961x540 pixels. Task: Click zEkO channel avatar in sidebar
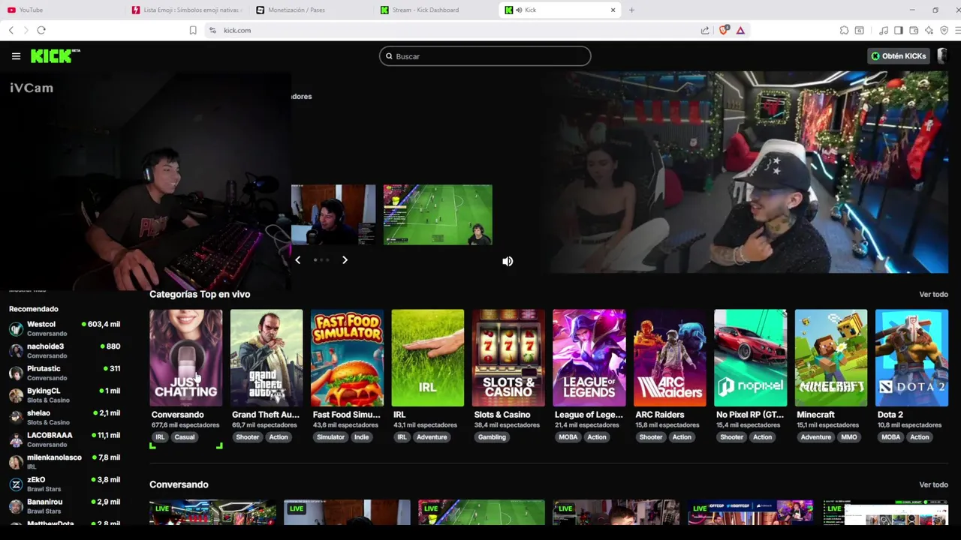point(16,484)
